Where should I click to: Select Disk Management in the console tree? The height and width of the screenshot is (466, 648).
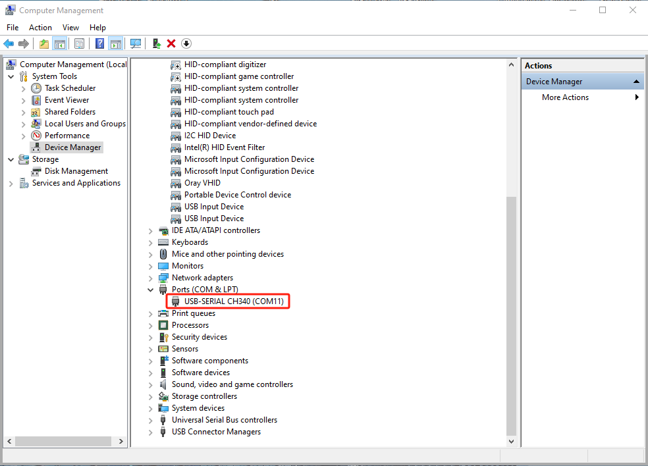pos(76,171)
